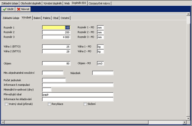Click the horizontal scrollbar left arrow
192x126 pixels.
click(3, 122)
